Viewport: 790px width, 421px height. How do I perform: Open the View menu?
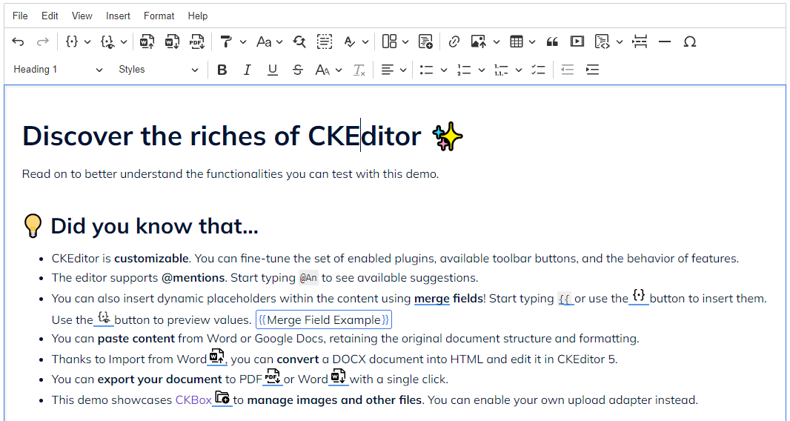[x=82, y=16]
